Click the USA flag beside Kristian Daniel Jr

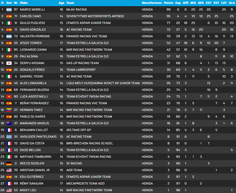pyautogui.click(x=9, y=170)
